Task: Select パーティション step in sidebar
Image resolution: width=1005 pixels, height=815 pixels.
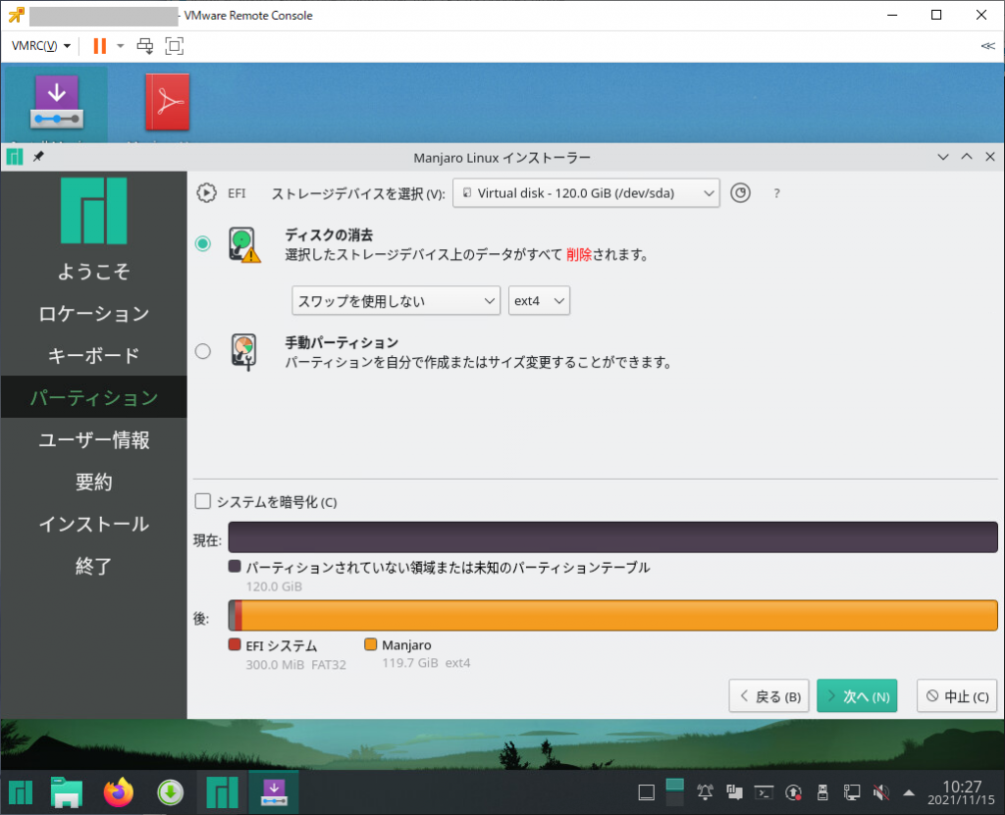Action: (93, 397)
